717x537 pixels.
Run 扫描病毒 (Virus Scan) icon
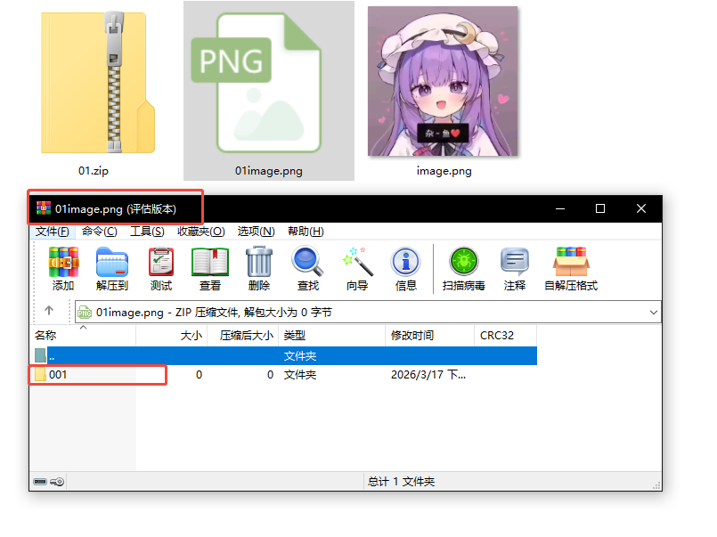[464, 263]
